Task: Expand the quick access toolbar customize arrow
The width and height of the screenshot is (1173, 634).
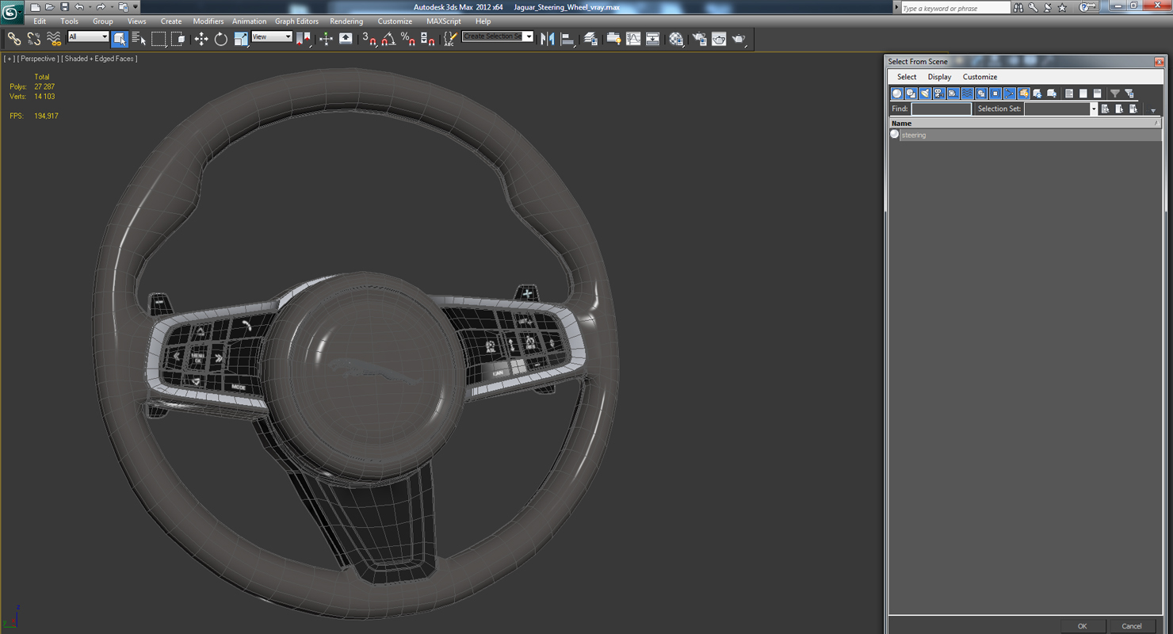Action: click(x=136, y=7)
